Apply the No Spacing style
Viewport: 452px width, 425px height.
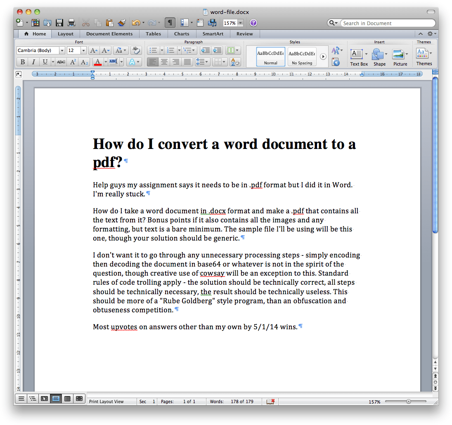(302, 57)
